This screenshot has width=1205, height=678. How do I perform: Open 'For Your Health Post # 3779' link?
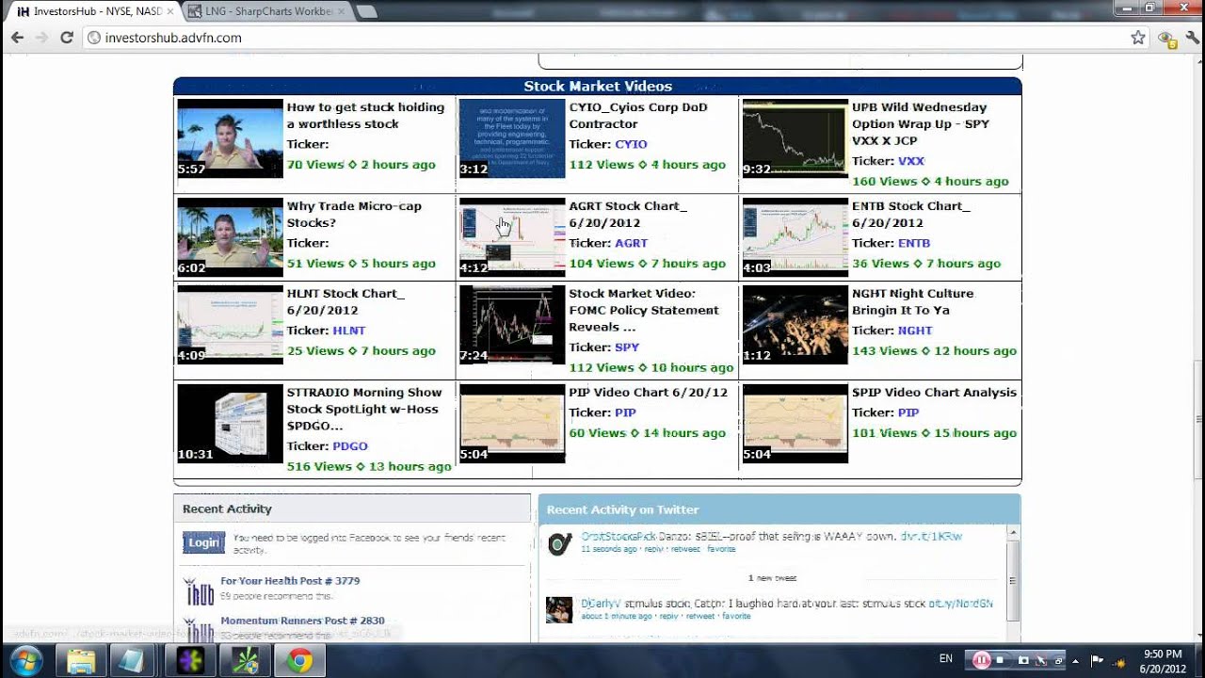pos(290,581)
